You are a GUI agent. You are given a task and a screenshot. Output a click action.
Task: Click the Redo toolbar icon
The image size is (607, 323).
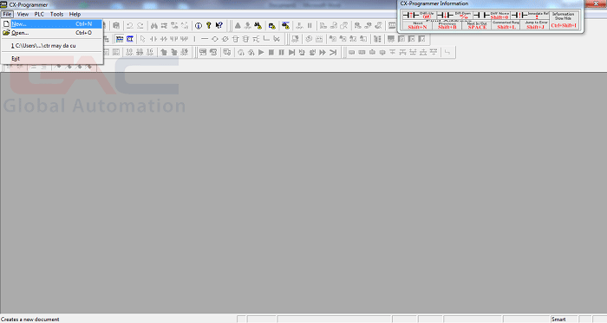point(140,25)
